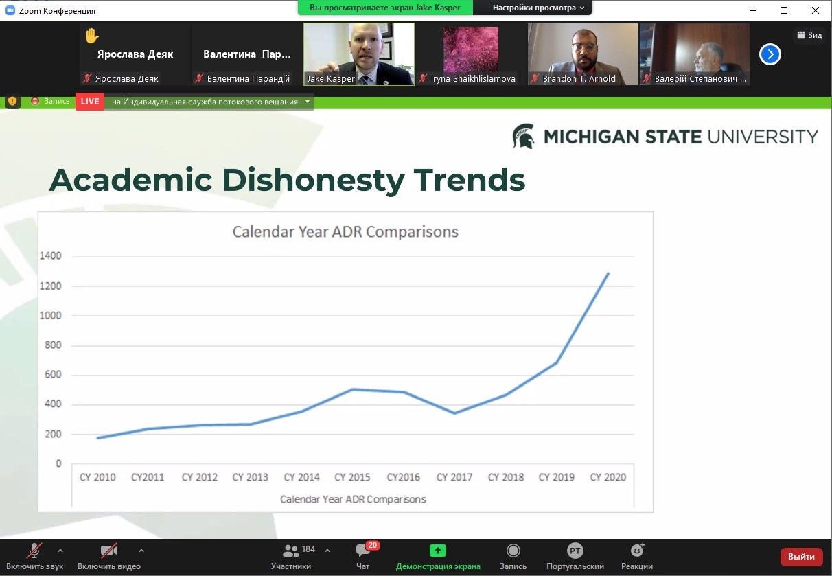Unmute the microphone
The height and width of the screenshot is (576, 832).
click(34, 551)
